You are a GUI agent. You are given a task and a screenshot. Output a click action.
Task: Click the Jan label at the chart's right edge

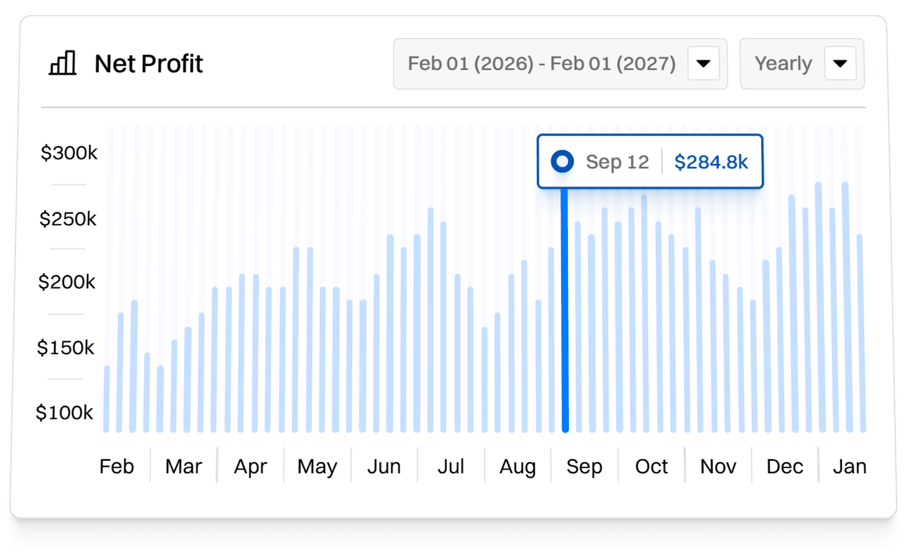(x=850, y=466)
